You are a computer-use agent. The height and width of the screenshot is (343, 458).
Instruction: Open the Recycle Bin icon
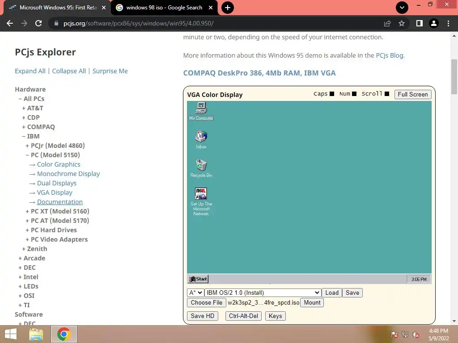[201, 168]
